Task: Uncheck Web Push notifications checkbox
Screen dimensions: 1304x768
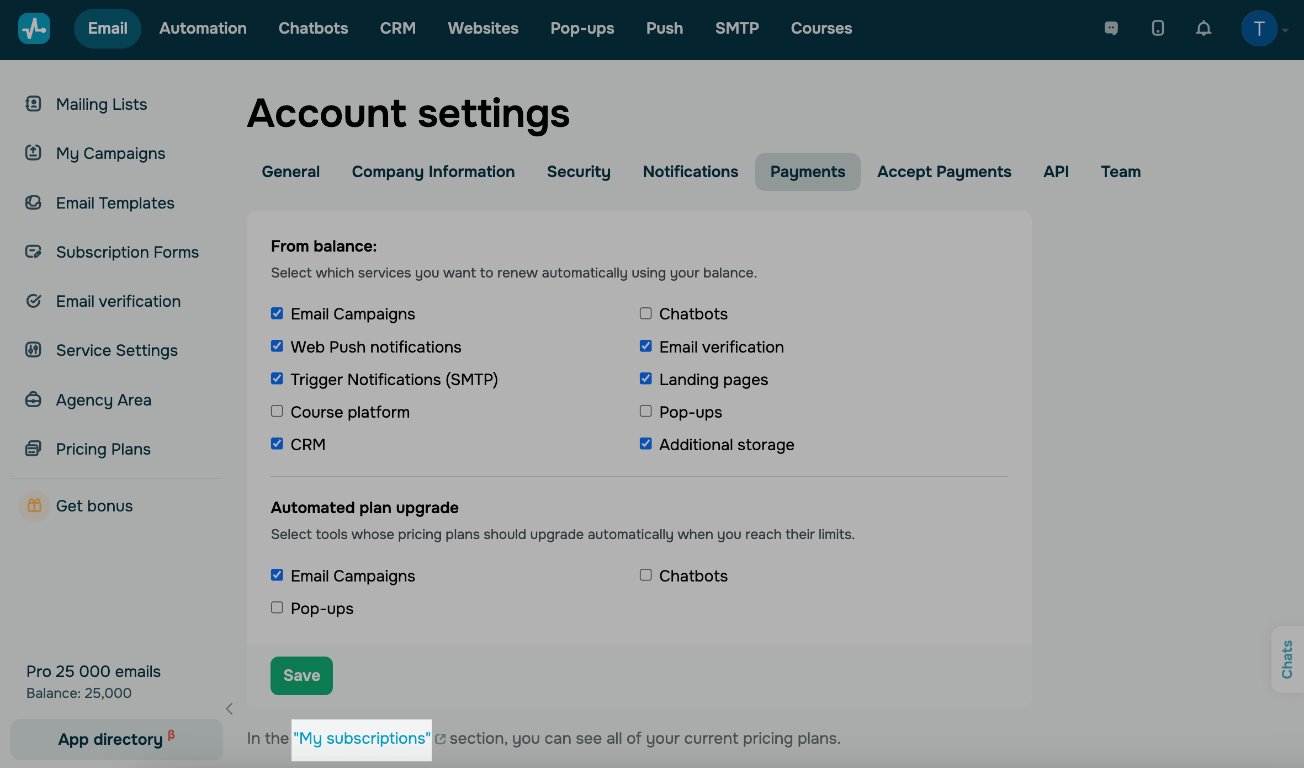Action: [x=277, y=346]
